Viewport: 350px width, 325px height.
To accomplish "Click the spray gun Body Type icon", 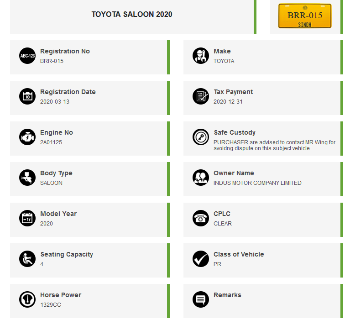I will pos(27,178).
